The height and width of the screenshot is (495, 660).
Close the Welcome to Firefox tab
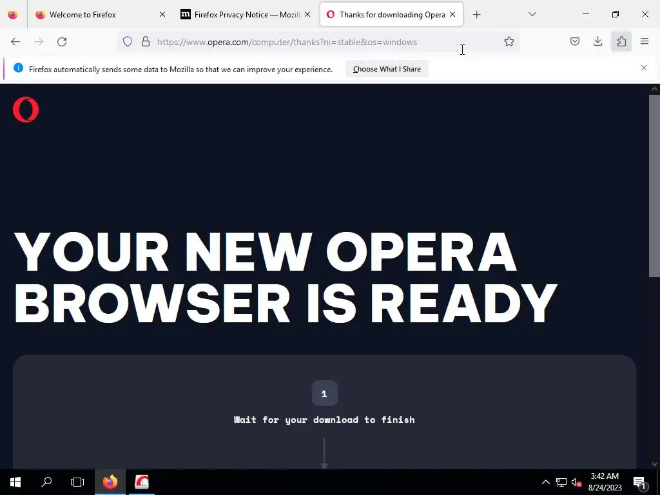coord(162,15)
